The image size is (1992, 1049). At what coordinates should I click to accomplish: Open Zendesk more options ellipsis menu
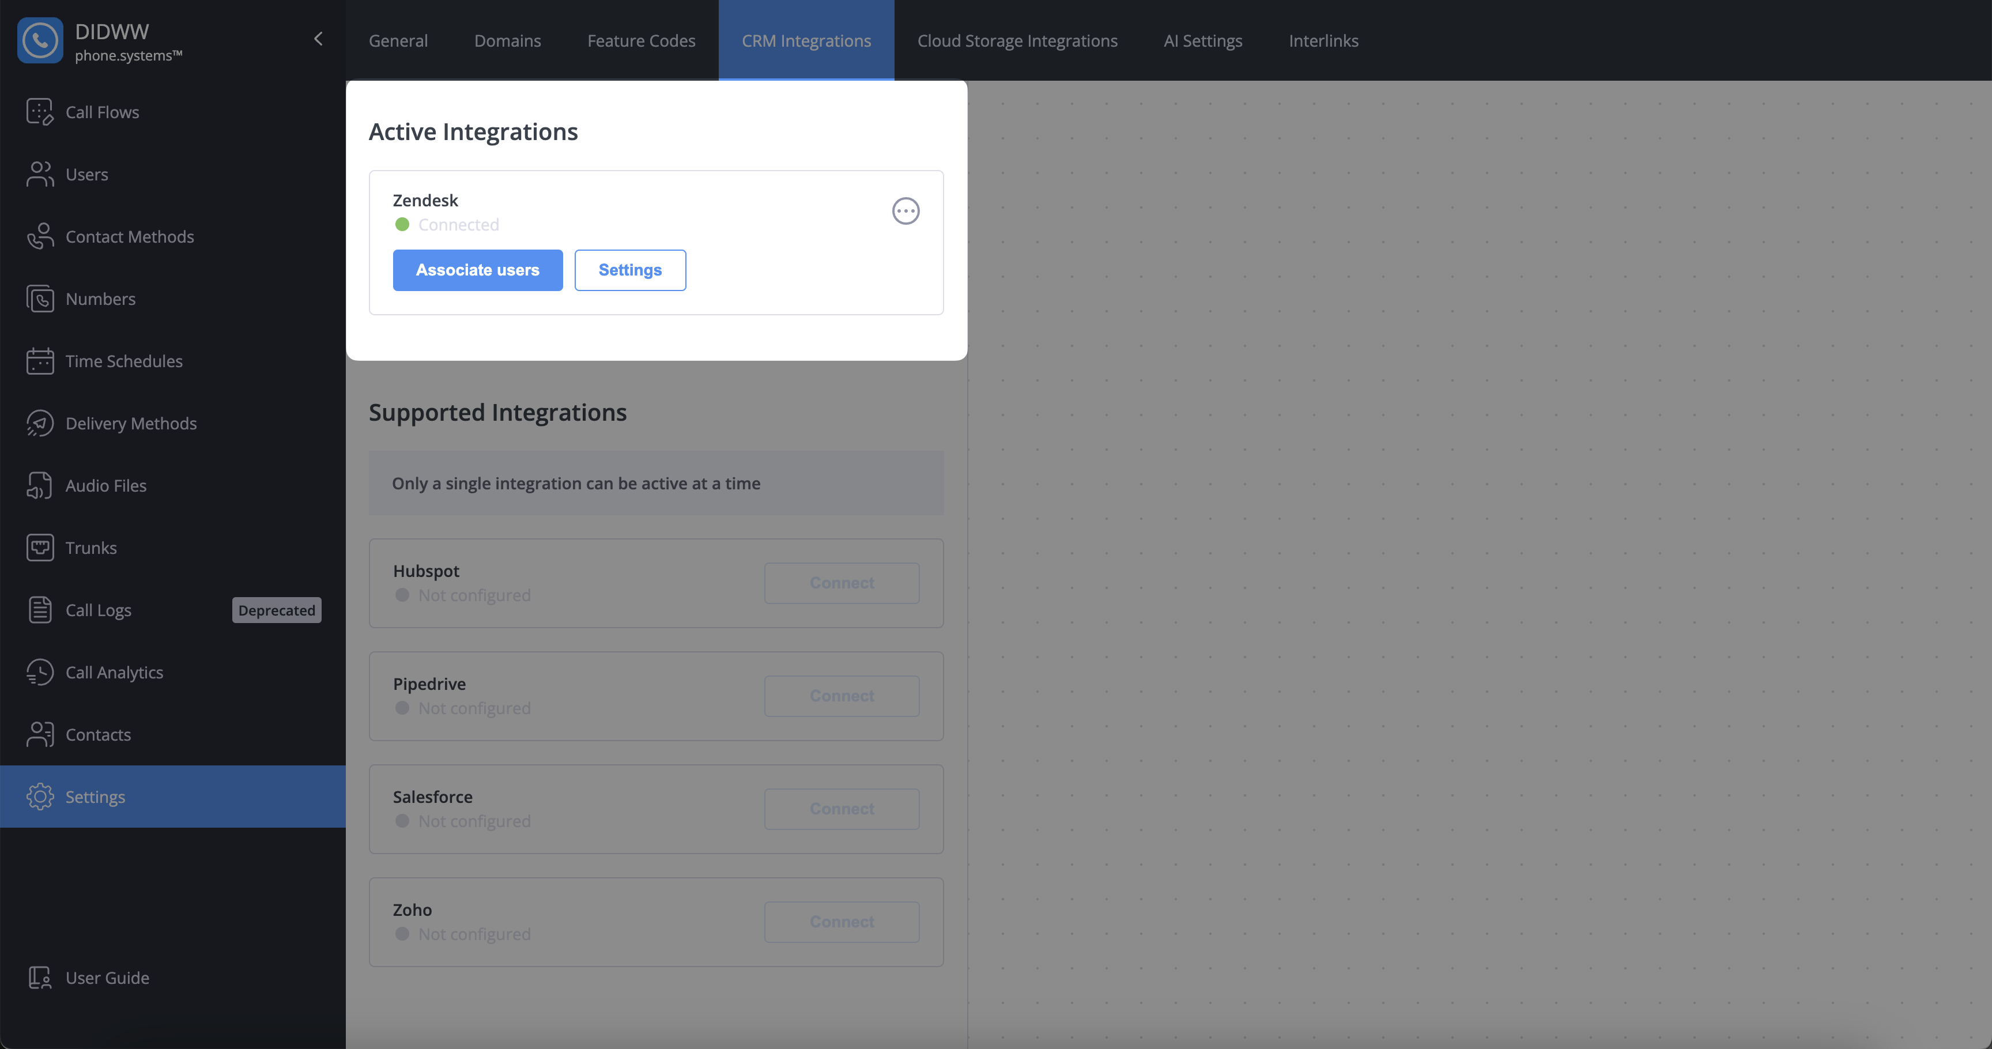click(x=906, y=211)
